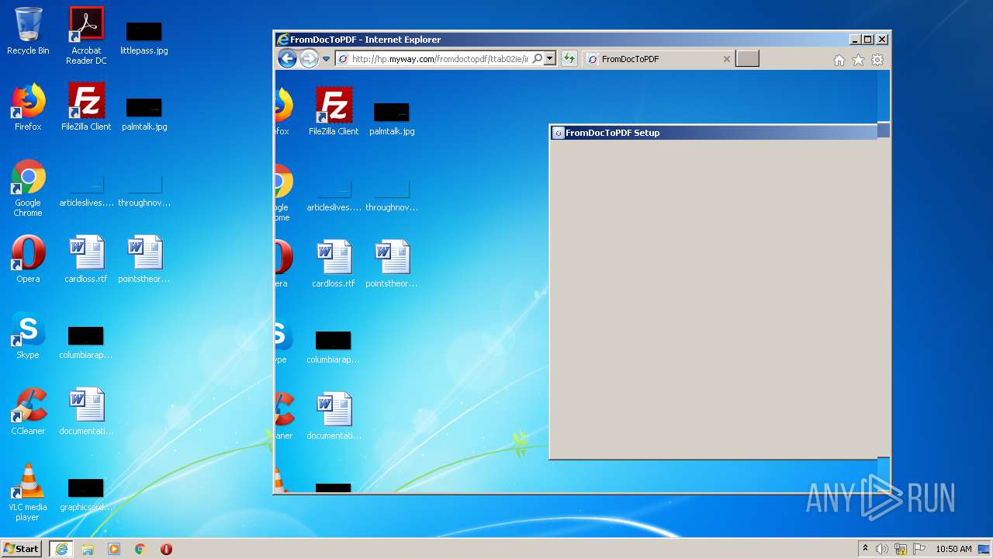The image size is (993, 559).
Task: Open Action Center flag icon
Action: 919,549
